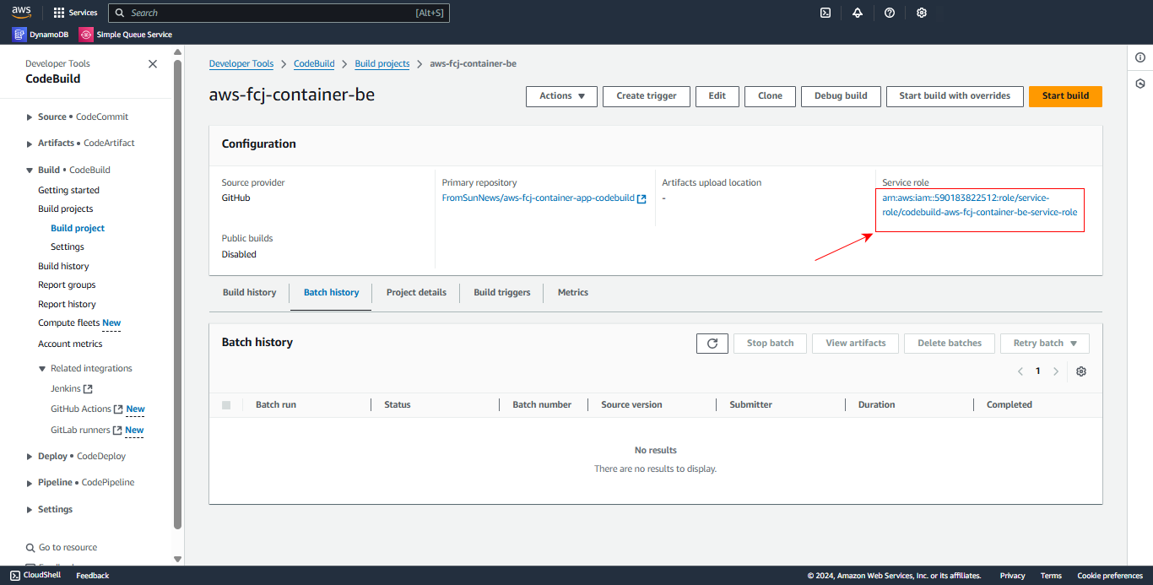Image resolution: width=1153 pixels, height=585 pixels.
Task: Click the external link icon beside repository
Action: click(641, 198)
